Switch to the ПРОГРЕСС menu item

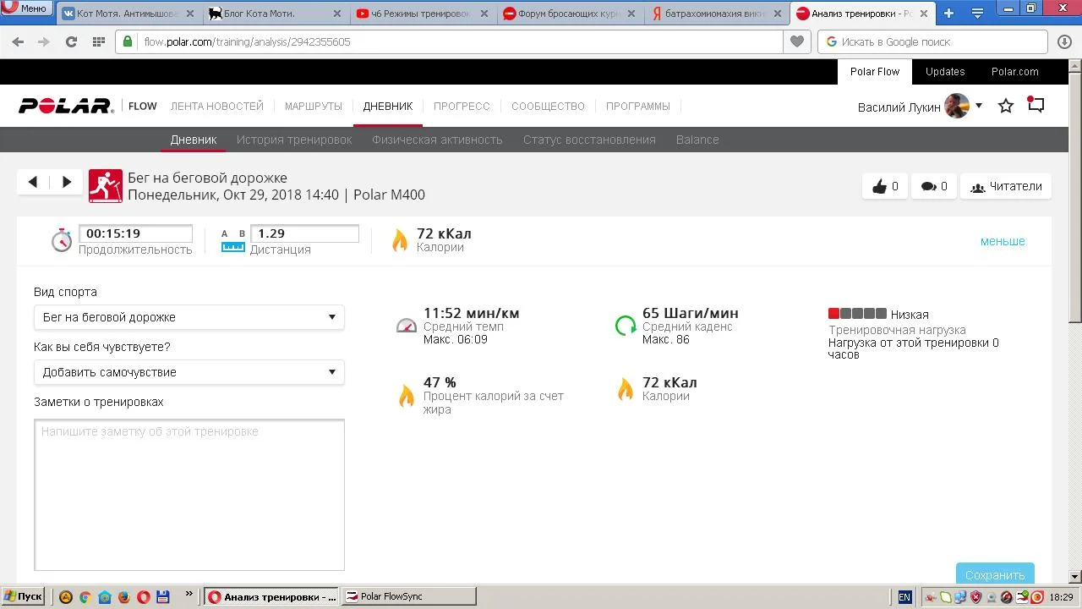tap(462, 107)
